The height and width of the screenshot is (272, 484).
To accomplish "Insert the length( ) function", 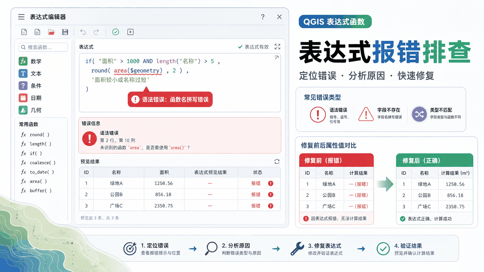I will tap(36, 144).
